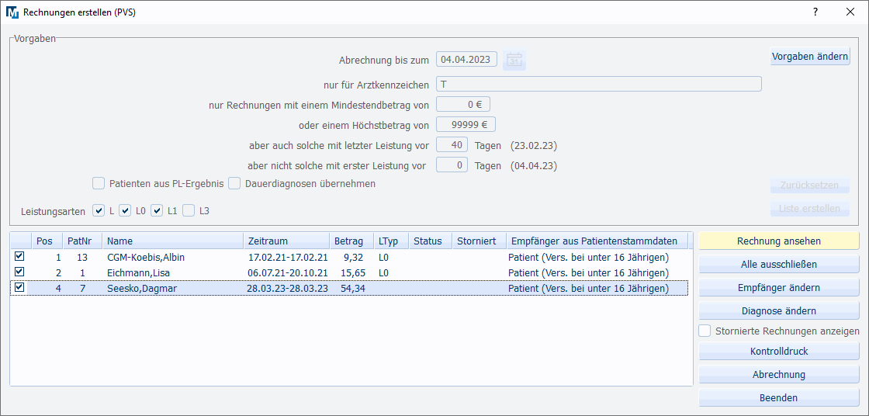Click the period 17.02.21-17.02.21

[x=288, y=258]
